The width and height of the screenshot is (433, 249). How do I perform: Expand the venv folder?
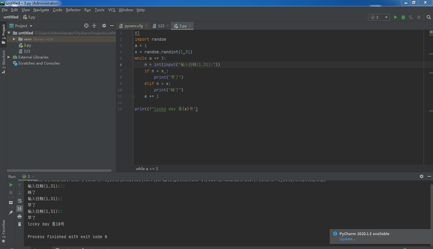pos(14,39)
